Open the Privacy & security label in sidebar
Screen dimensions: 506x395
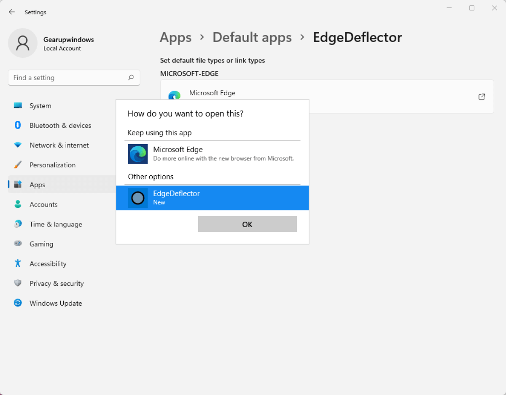57,284
